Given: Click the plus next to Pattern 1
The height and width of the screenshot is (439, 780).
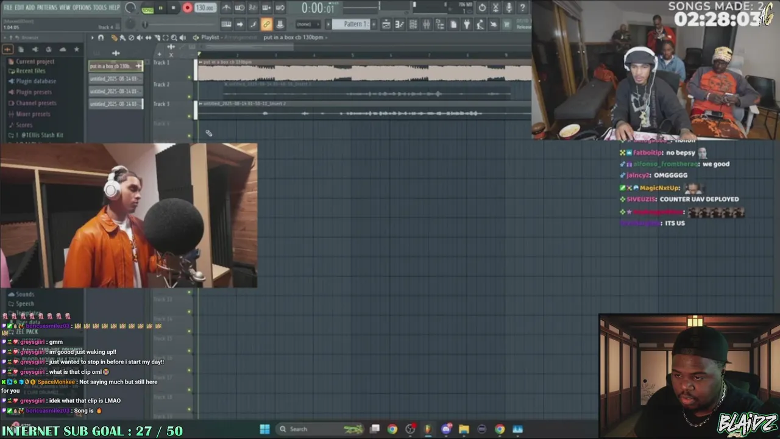Looking at the screenshot, I should [x=374, y=24].
